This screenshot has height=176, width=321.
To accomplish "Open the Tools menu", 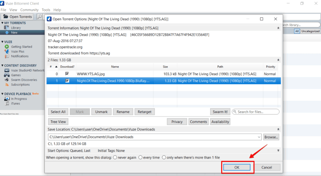I will point(46,10).
